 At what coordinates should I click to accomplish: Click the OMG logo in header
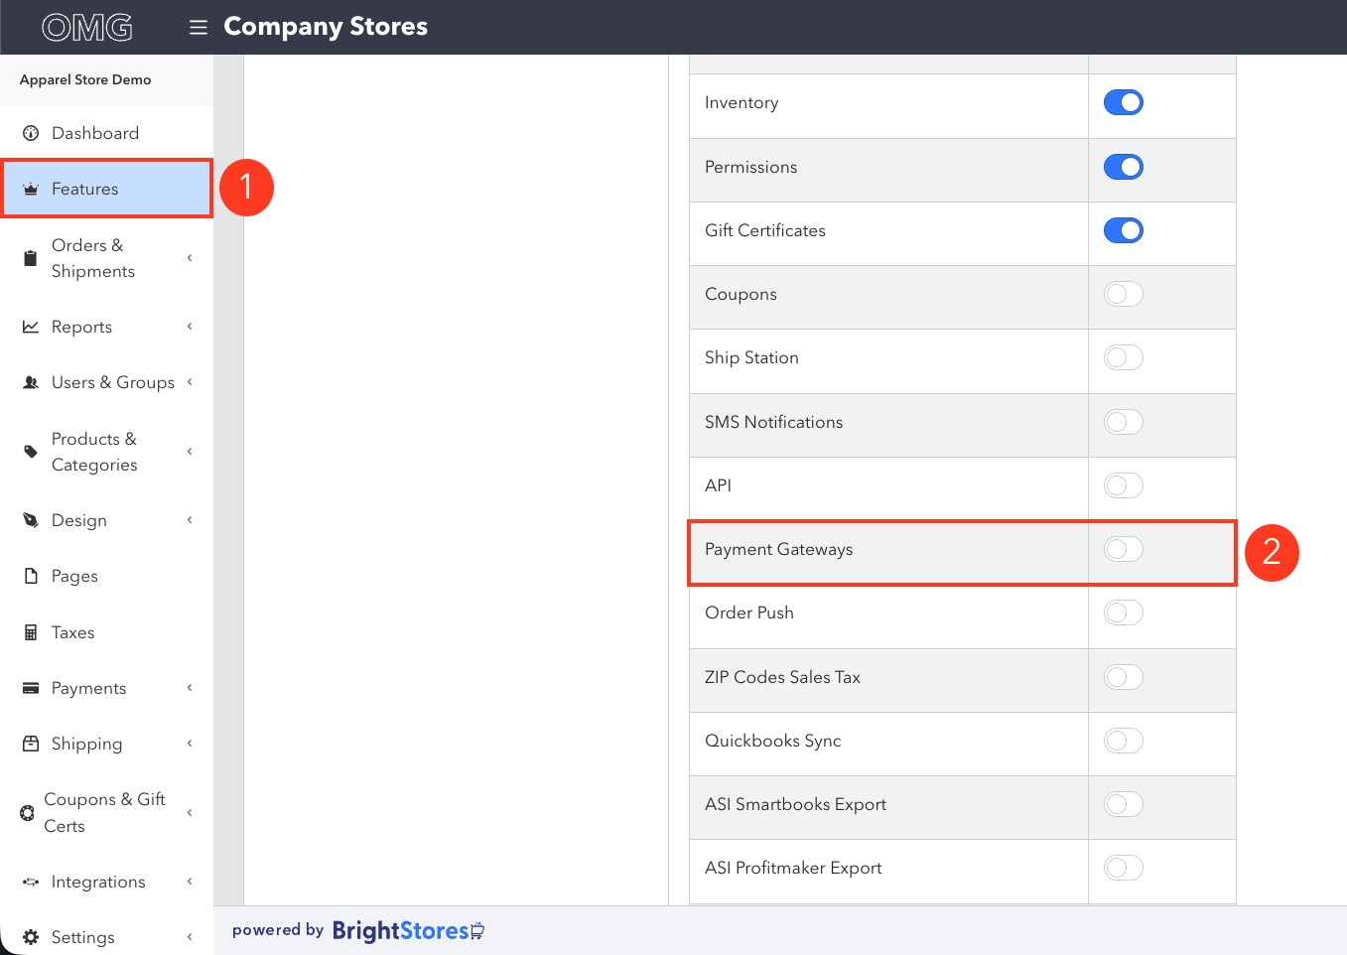point(87,27)
